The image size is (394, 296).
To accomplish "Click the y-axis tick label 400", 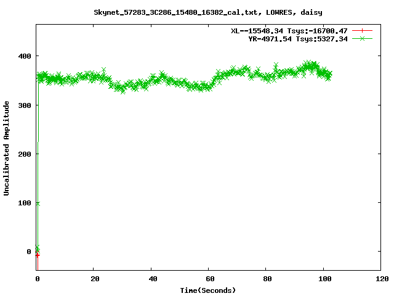I will (x=25, y=56).
